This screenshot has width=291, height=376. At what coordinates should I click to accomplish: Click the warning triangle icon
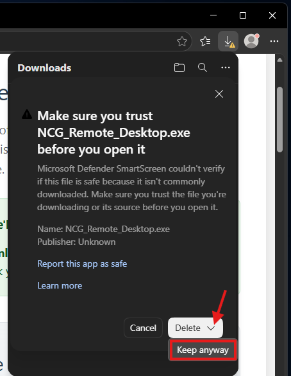coord(27,114)
